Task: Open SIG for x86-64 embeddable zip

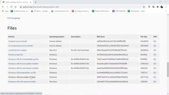Action: (x=155, y=59)
